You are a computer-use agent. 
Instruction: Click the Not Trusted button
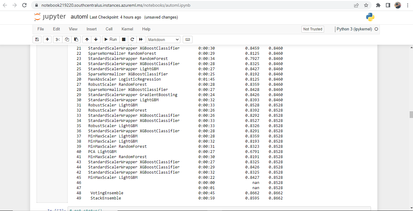pyautogui.click(x=312, y=29)
